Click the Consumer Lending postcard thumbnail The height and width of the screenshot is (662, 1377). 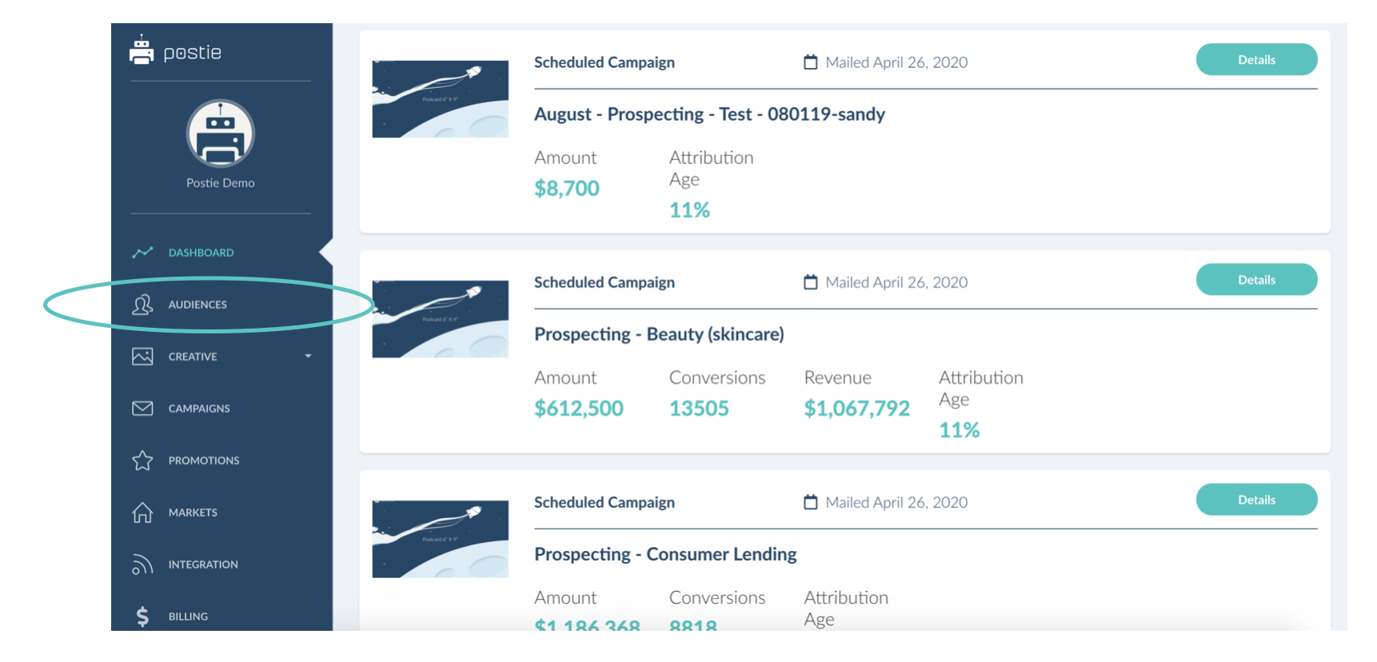tap(441, 539)
